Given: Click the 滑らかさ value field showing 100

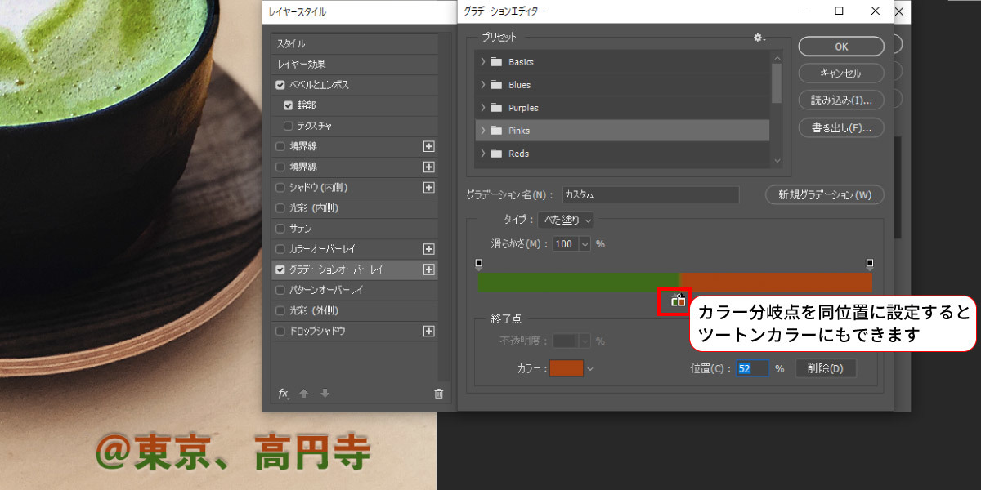Looking at the screenshot, I should coord(566,243).
